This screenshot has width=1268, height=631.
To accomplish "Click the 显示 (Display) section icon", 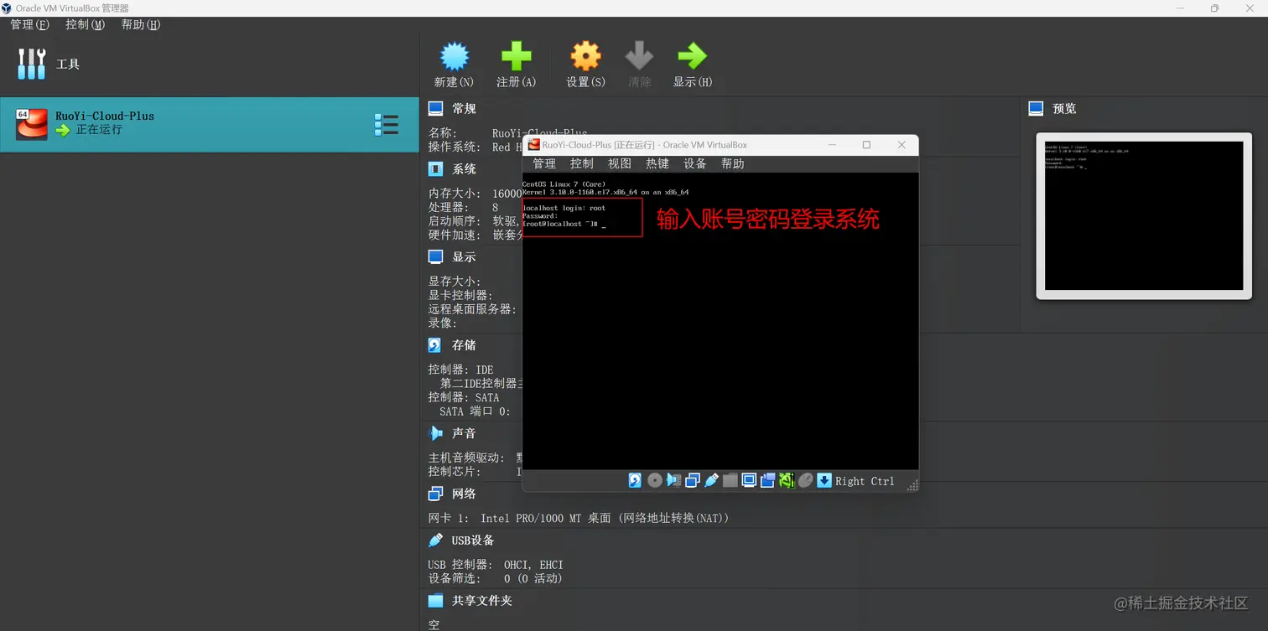I will click(x=435, y=256).
